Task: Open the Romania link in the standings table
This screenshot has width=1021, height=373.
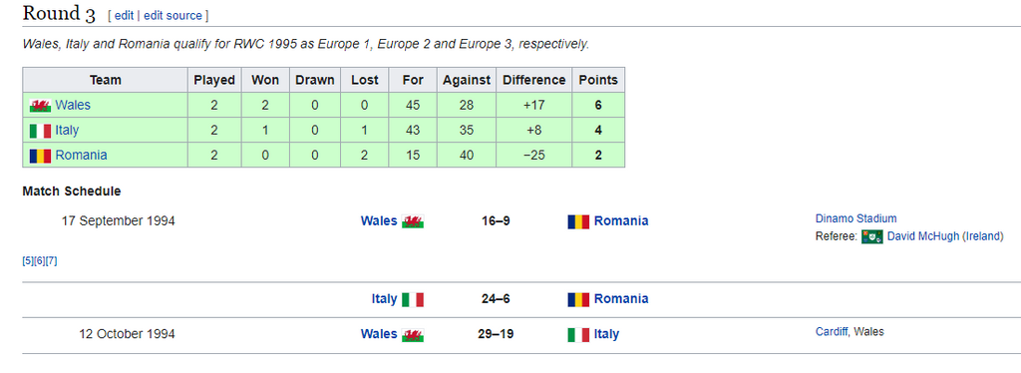Action: (x=82, y=155)
